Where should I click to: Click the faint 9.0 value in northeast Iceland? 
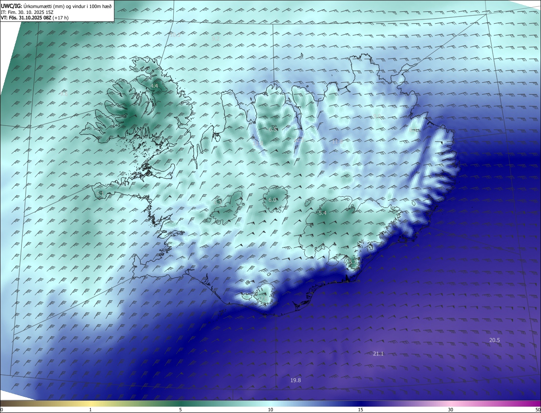click(377, 116)
